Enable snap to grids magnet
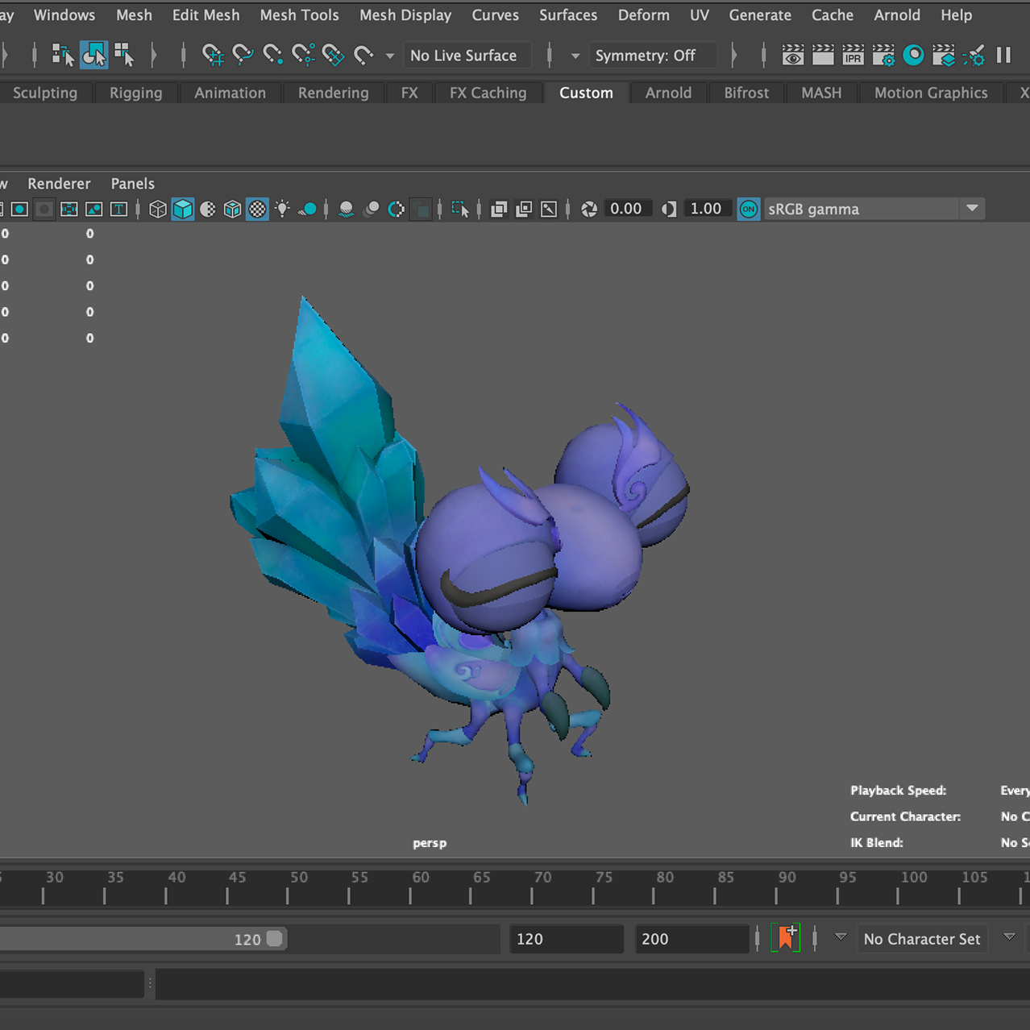1030x1030 pixels. click(x=213, y=55)
